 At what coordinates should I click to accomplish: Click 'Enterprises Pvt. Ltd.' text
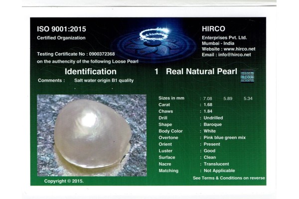tap(224, 38)
